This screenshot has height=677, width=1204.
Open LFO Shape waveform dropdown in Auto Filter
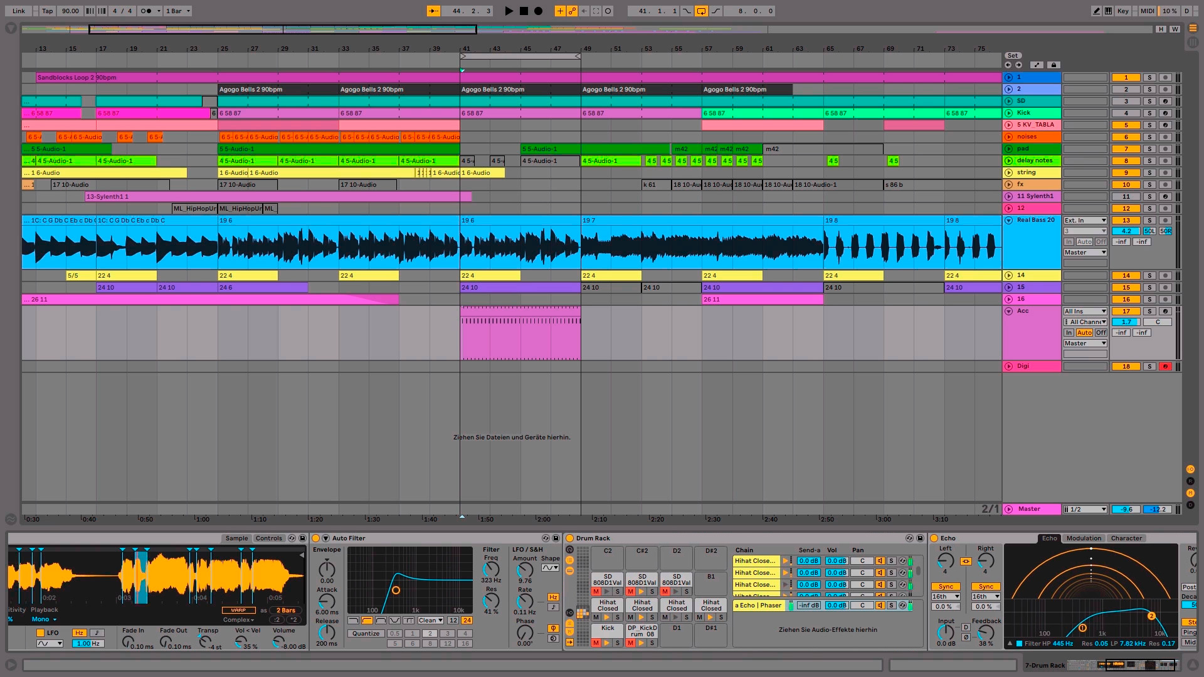[x=550, y=567]
